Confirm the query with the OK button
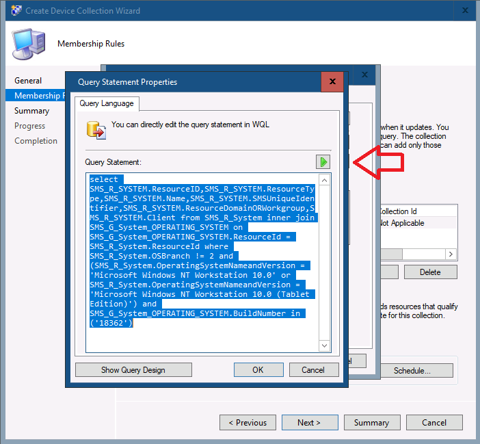This screenshot has width=480, height=444. pos(258,370)
